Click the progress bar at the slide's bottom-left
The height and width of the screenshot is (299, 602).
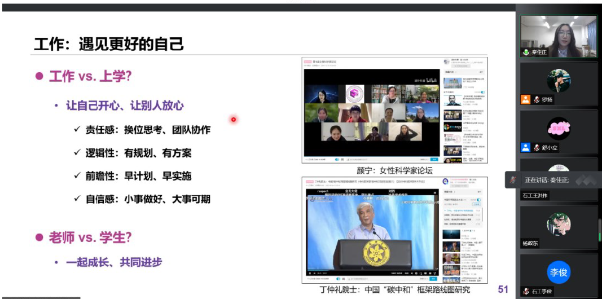[x=39, y=297]
